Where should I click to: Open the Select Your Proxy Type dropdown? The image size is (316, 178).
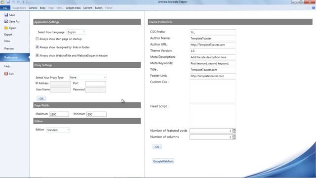[88, 77]
